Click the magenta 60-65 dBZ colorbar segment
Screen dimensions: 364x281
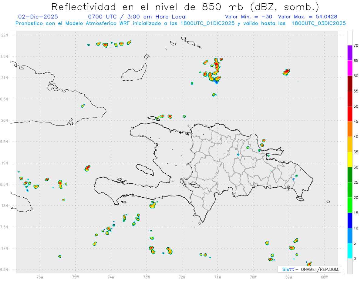(350, 68)
